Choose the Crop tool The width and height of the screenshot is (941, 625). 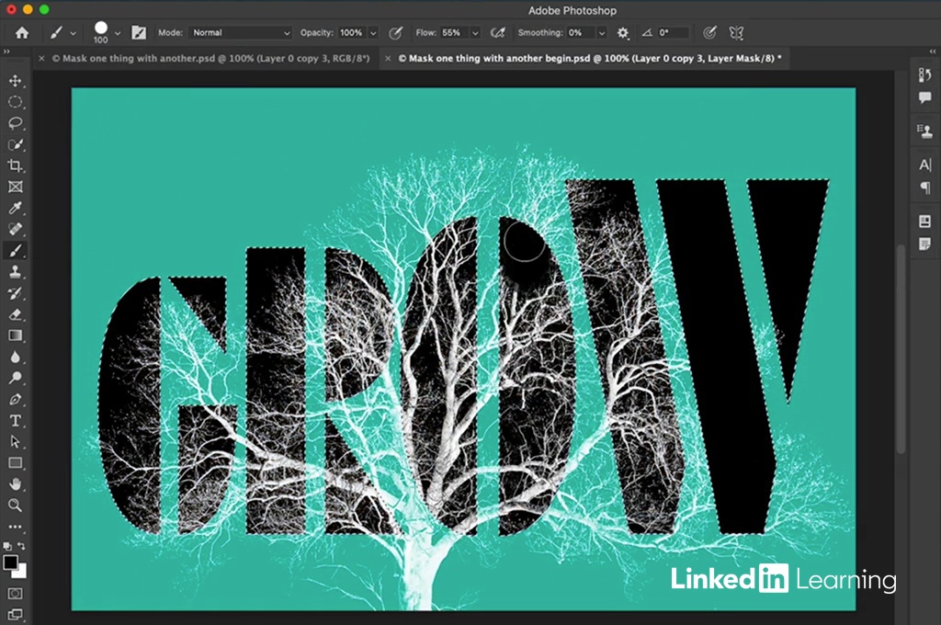click(x=15, y=165)
